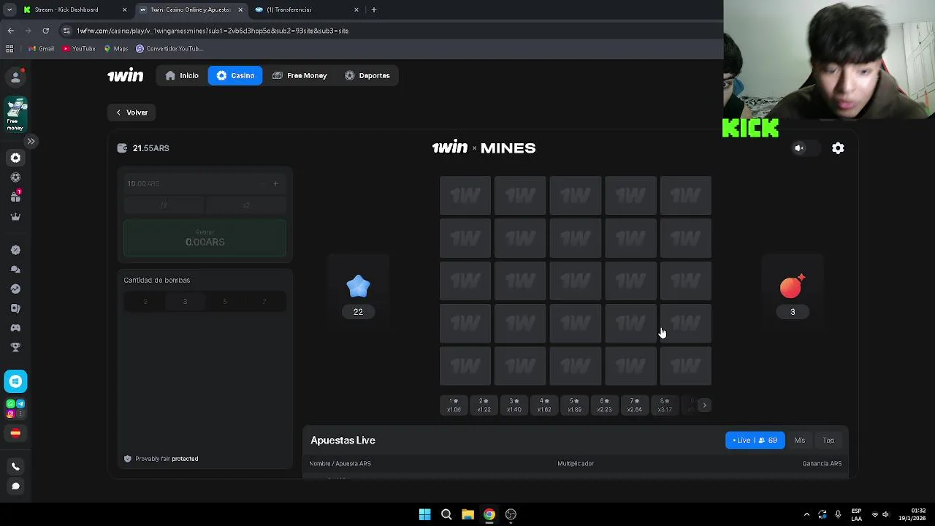The width and height of the screenshot is (935, 526).
Task: Switch to the Mis bets tab
Action: point(799,441)
